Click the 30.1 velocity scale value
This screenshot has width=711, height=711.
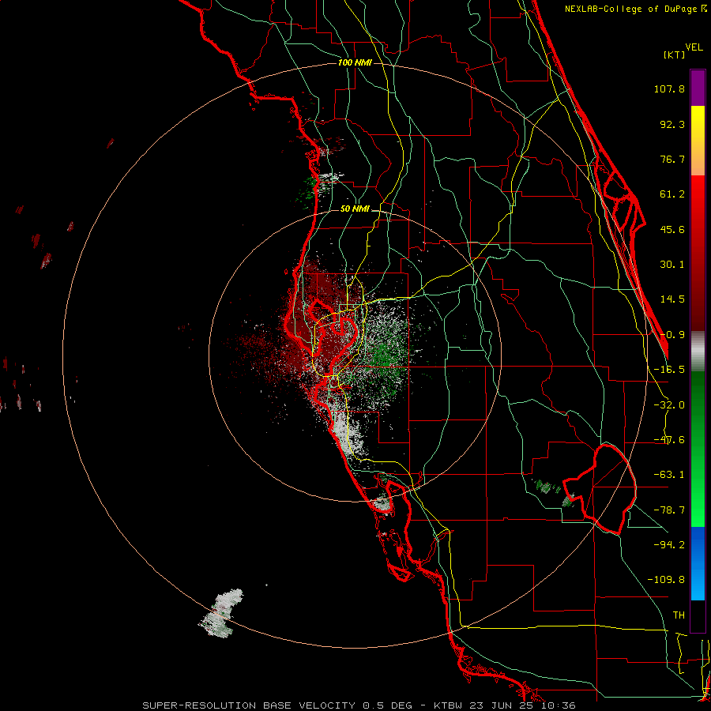[x=672, y=265]
